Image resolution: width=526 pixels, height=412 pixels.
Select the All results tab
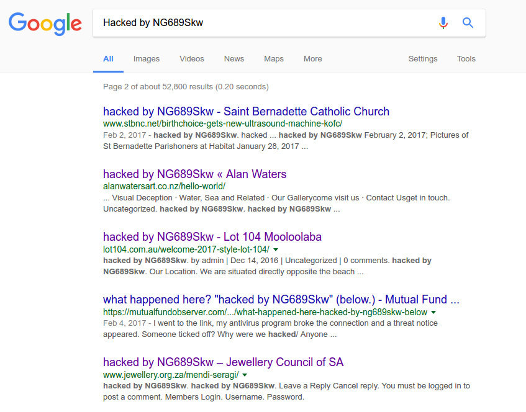108,59
